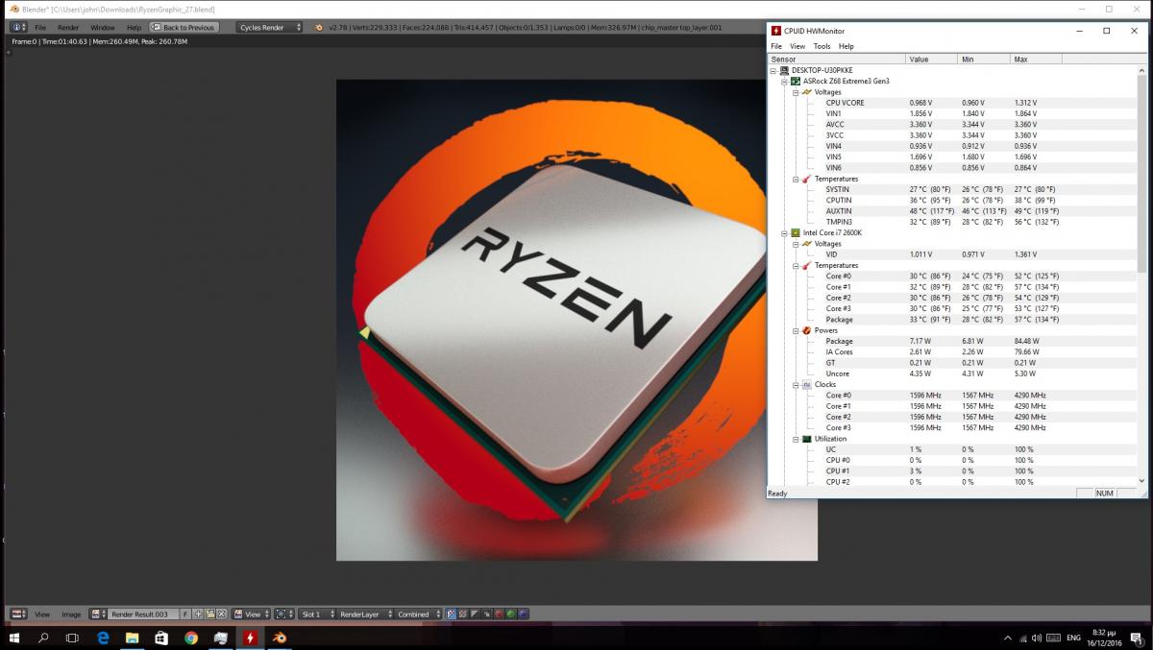
Task: Click the Sensor column header
Action: [836, 60]
